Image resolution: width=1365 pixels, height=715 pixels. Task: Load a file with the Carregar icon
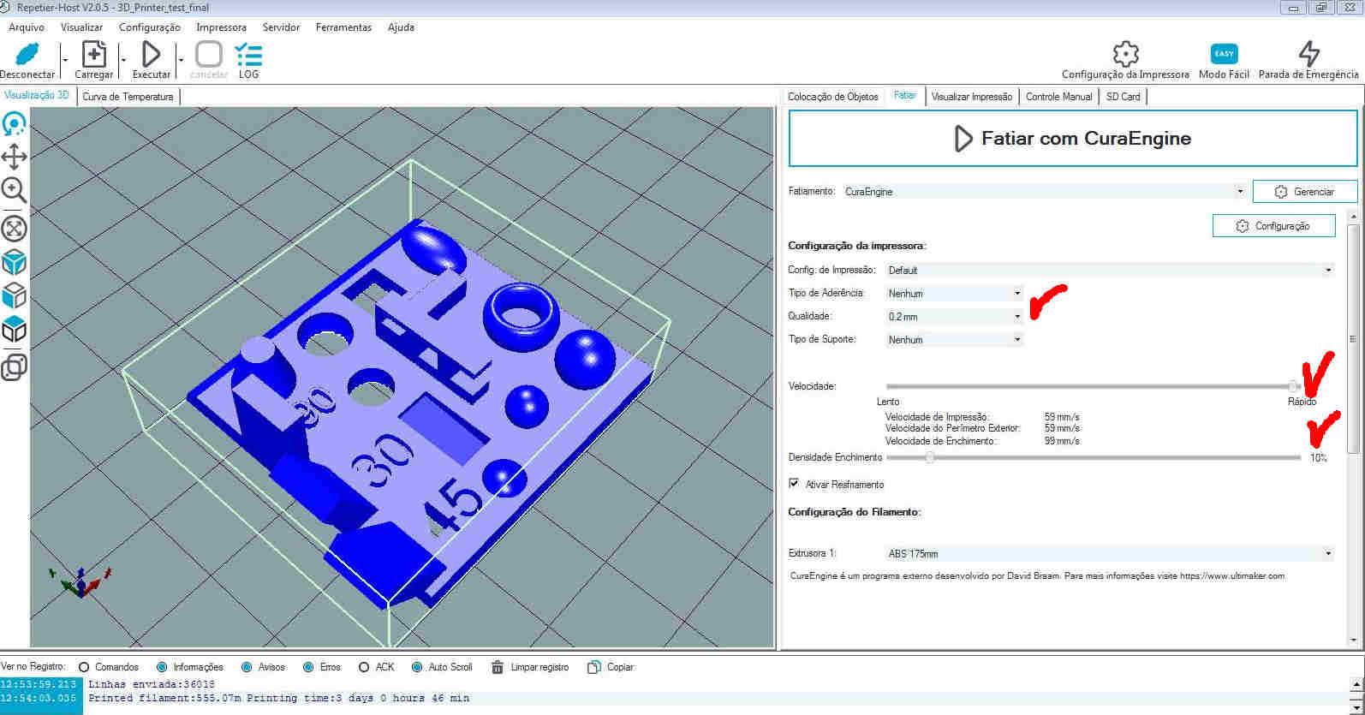tap(93, 54)
